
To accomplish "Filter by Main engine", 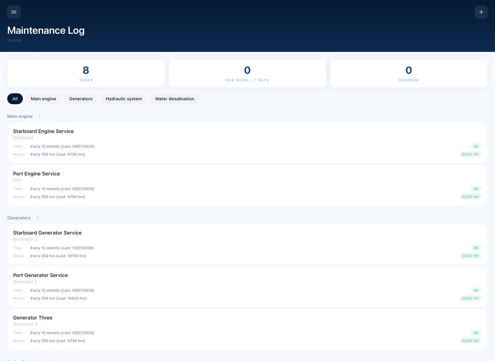I will (x=43, y=99).
